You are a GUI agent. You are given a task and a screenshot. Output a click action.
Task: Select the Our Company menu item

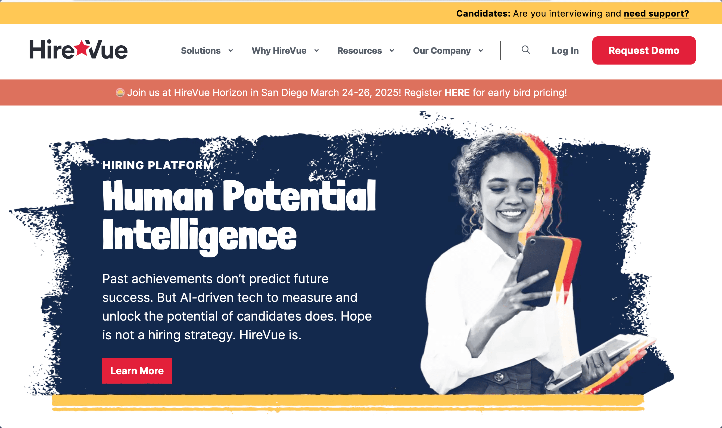pyautogui.click(x=442, y=51)
